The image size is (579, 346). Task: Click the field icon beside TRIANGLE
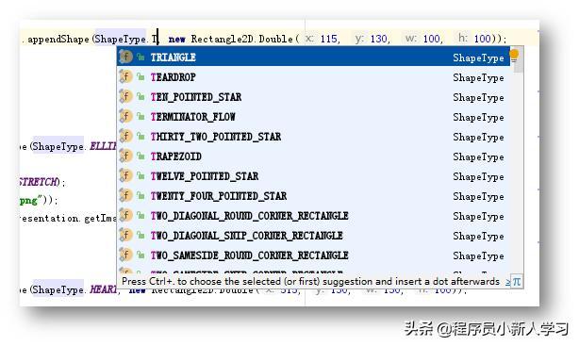click(126, 57)
